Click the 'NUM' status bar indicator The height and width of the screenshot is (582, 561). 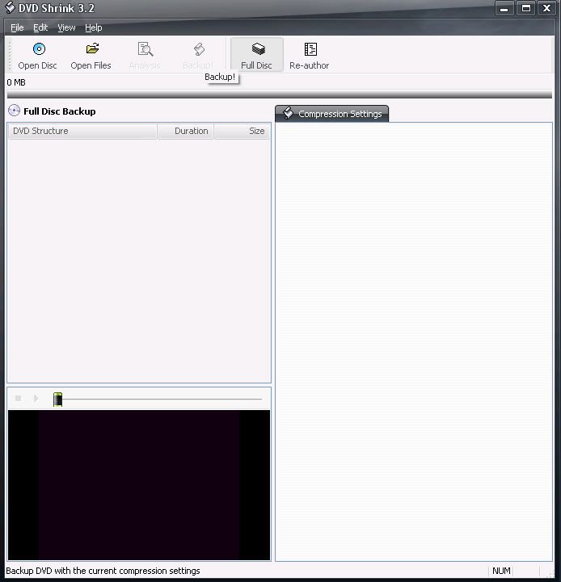501,571
